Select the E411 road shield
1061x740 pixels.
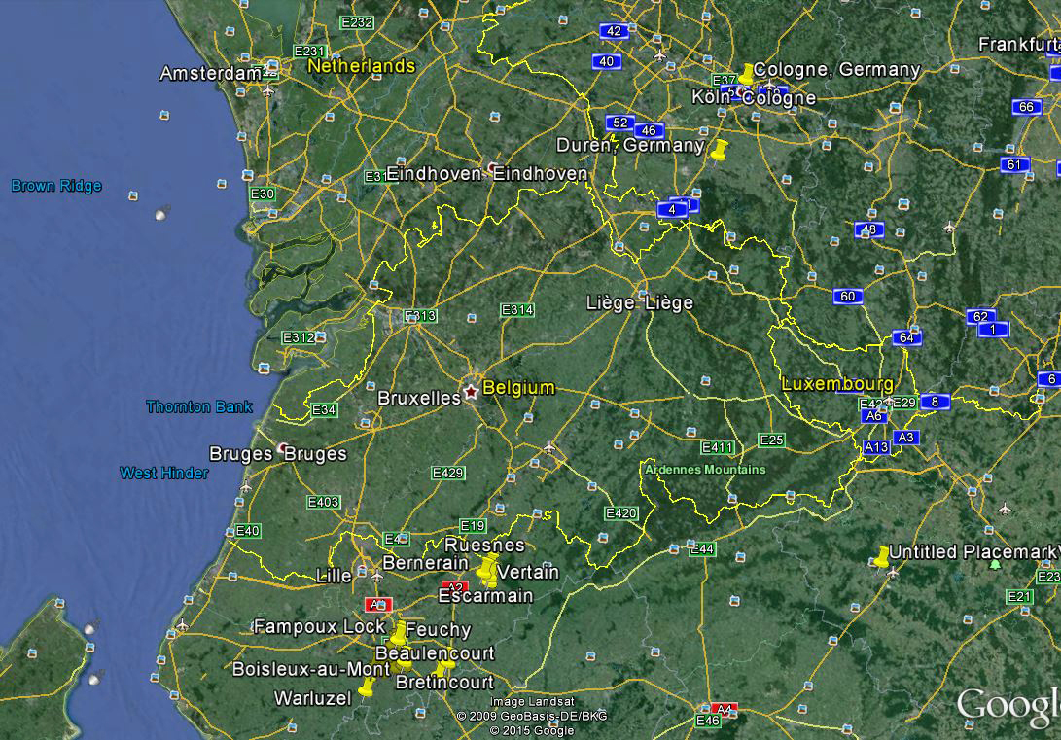[x=718, y=447]
